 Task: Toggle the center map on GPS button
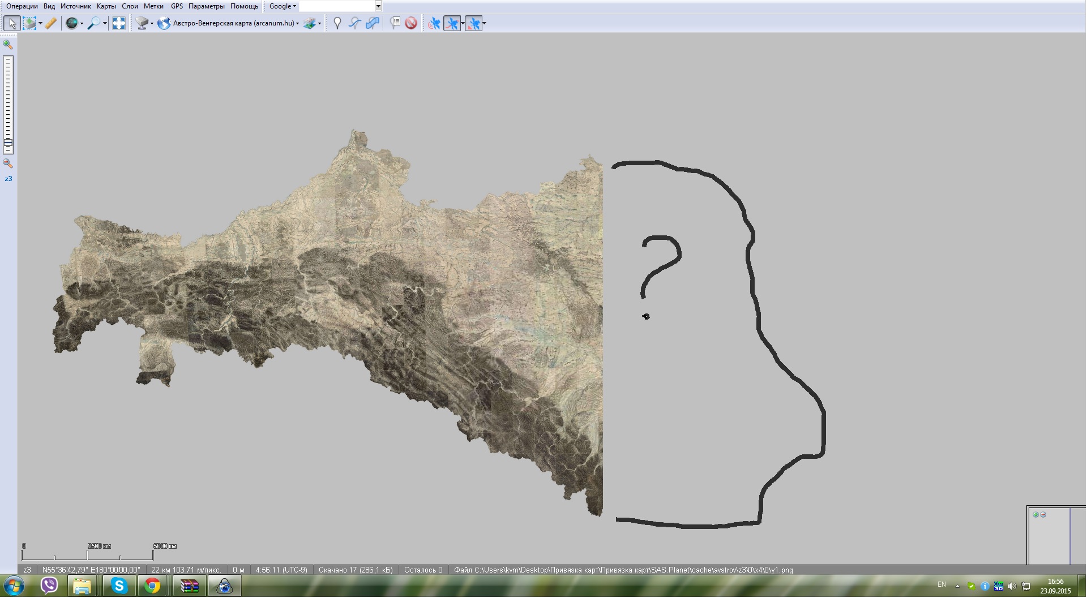[473, 23]
